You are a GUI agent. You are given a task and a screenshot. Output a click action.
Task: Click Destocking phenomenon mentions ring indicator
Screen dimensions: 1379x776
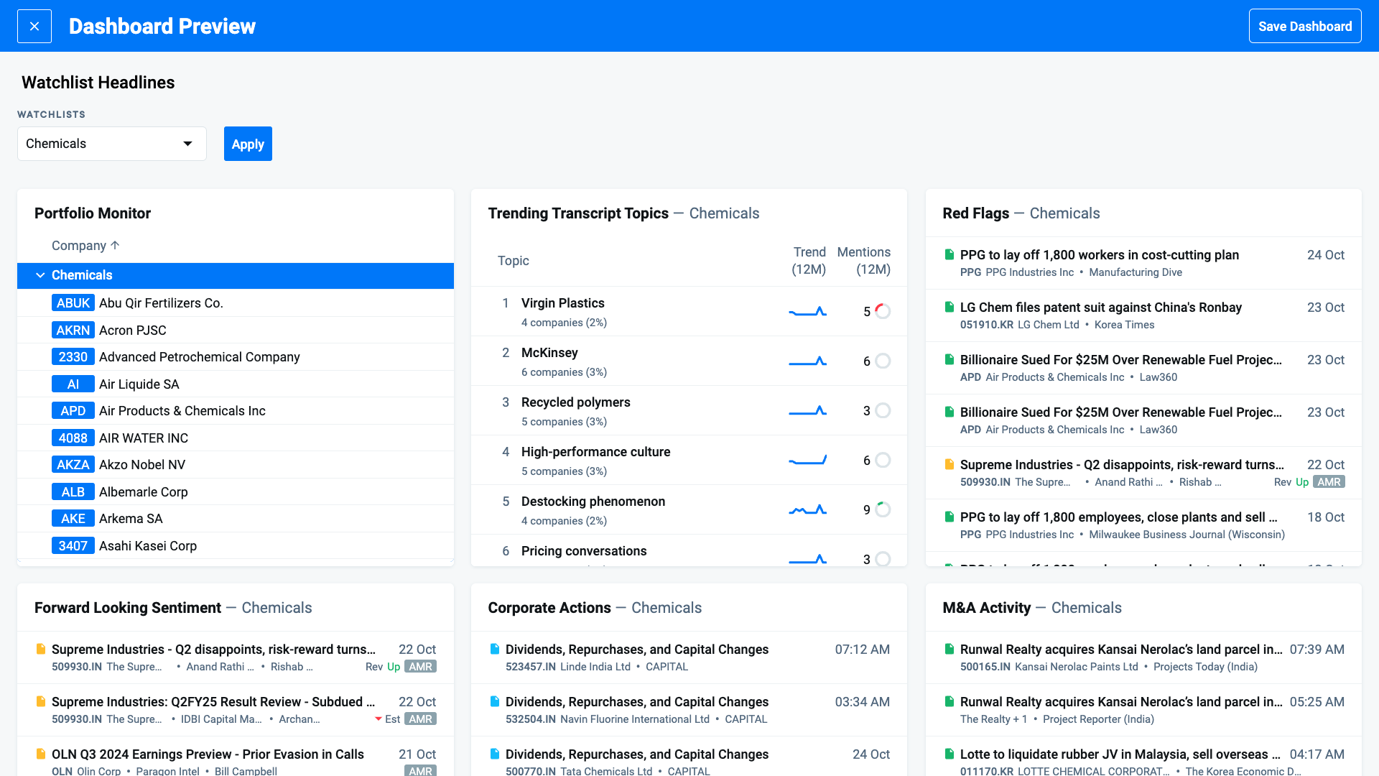pyautogui.click(x=883, y=509)
